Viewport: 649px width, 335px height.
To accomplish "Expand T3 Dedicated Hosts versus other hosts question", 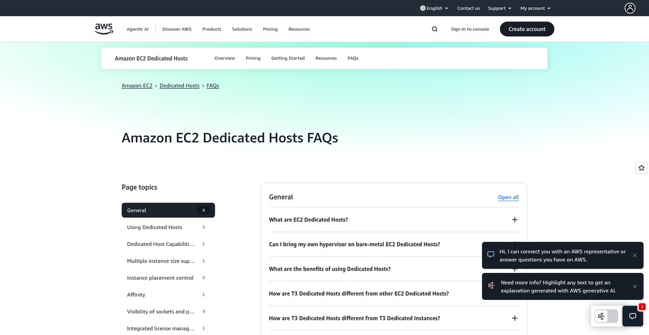I will point(394,293).
